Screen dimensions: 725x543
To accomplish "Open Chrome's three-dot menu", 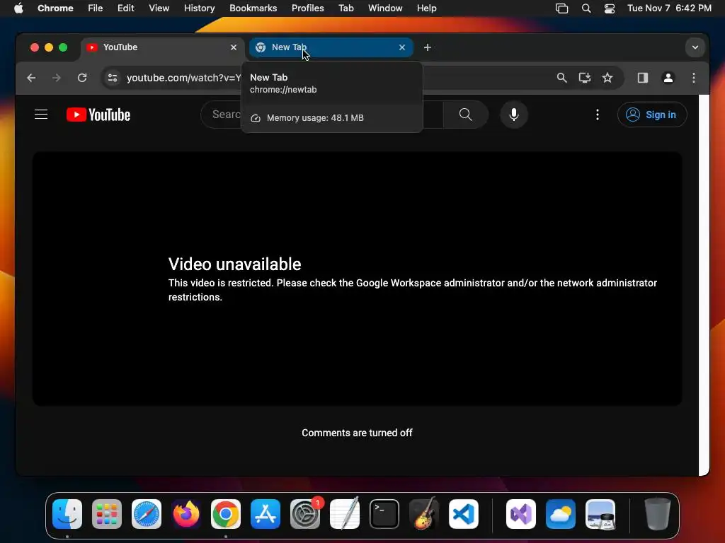I will [694, 78].
